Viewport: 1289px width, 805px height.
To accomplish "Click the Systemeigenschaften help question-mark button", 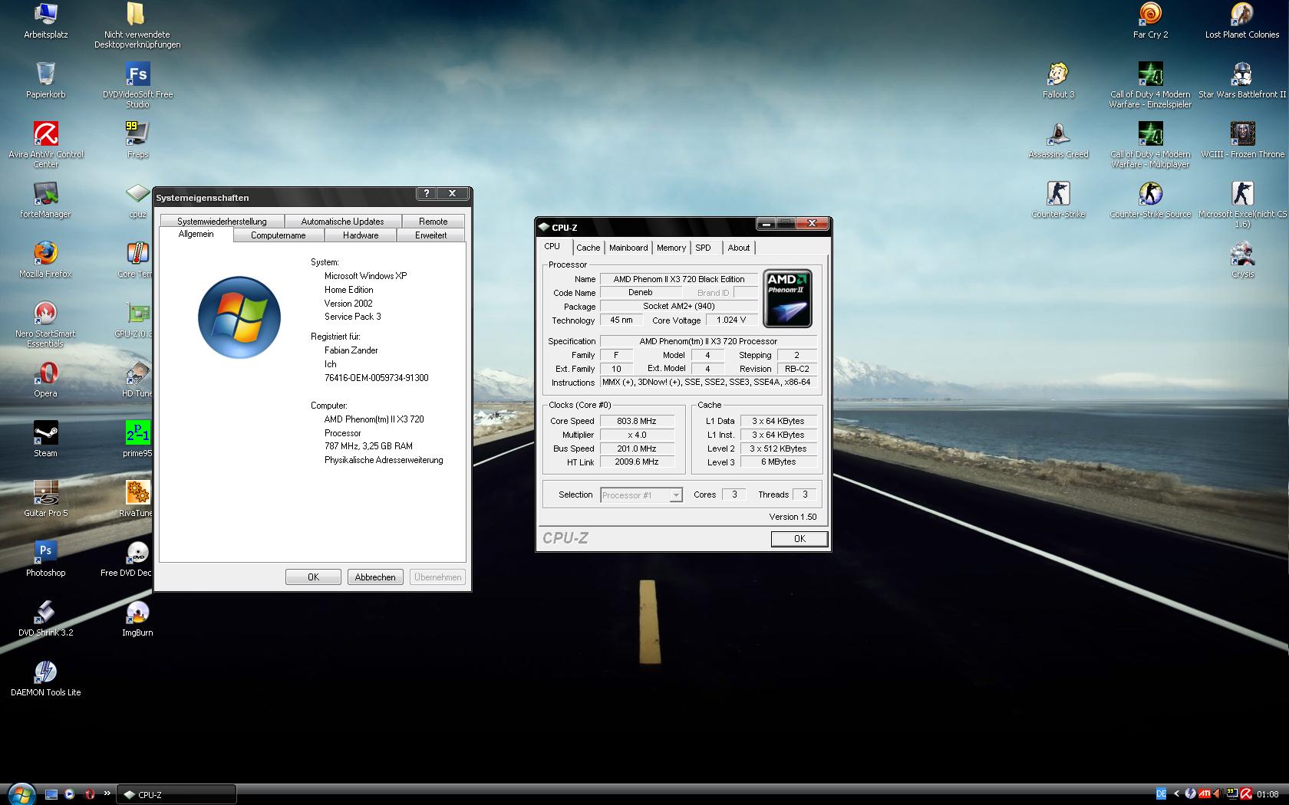I will (x=427, y=194).
